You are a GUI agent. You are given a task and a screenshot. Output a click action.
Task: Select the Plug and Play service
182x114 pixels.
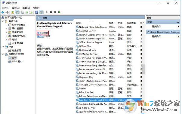tap(109, 77)
